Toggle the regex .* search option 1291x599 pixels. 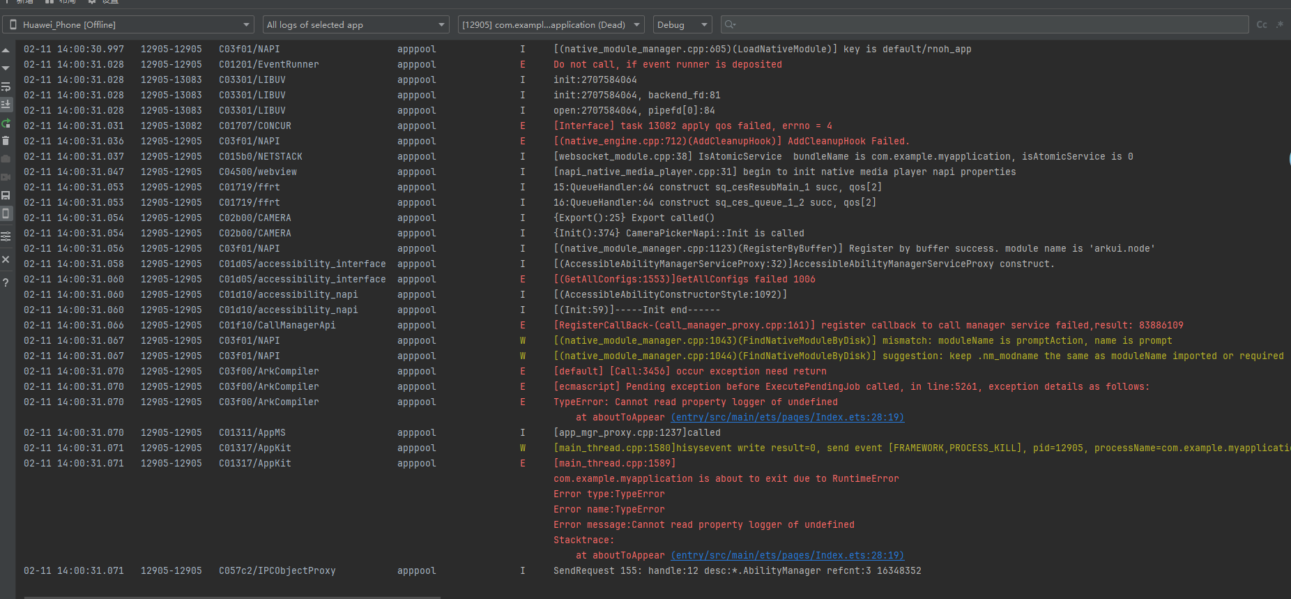(1280, 24)
